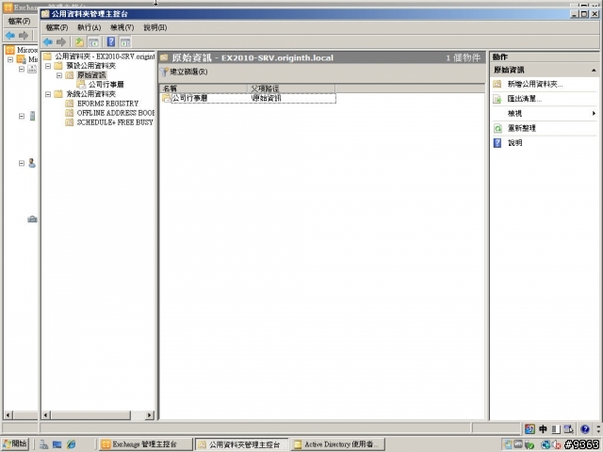Open the 執行(A) menu
The width and height of the screenshot is (603, 452).
click(90, 27)
